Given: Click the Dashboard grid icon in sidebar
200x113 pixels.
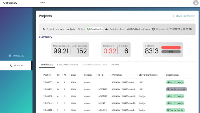Looking at the screenshot, I should pyautogui.click(x=10, y=56).
